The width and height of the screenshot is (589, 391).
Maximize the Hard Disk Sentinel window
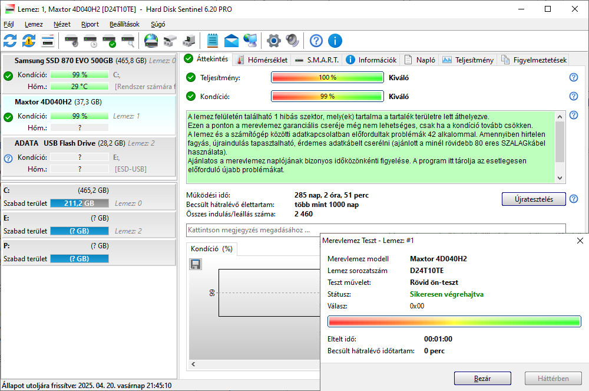click(548, 9)
